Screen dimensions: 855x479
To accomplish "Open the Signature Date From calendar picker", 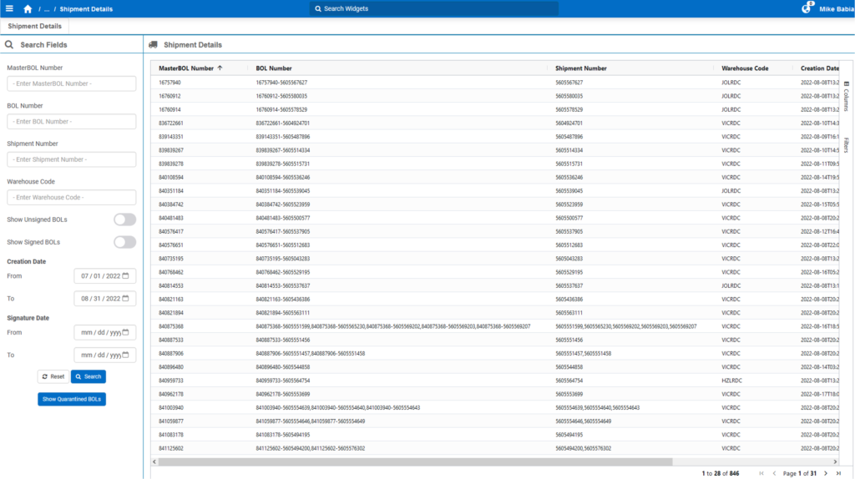I will (126, 332).
